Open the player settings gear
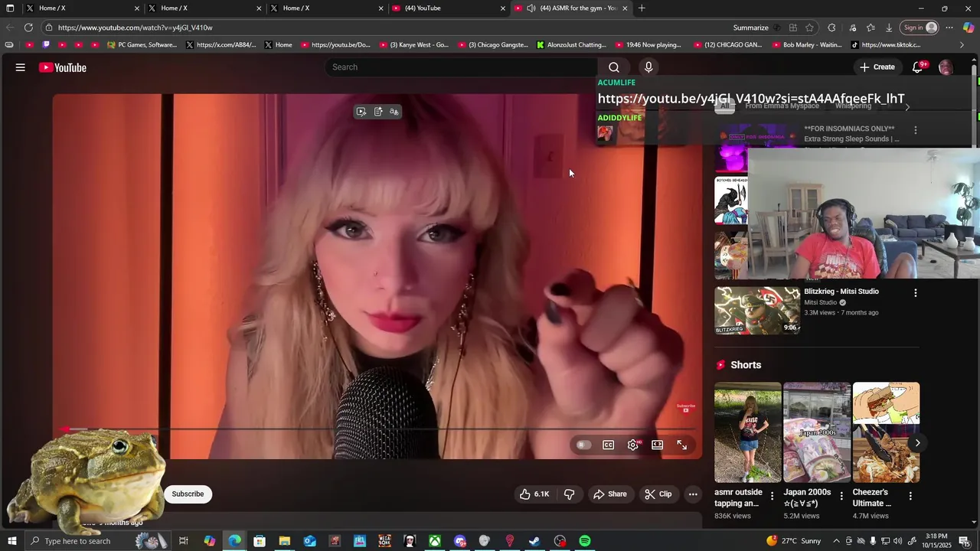This screenshot has height=551, width=980. pos(633,445)
